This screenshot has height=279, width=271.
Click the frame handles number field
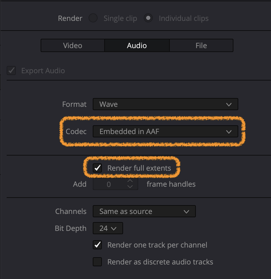[115, 184]
